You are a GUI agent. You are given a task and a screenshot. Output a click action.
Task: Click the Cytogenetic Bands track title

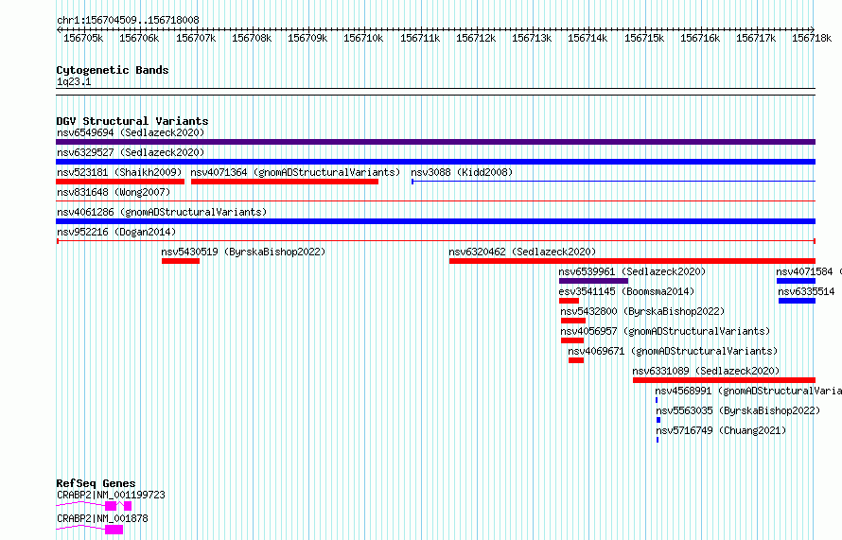113,70
